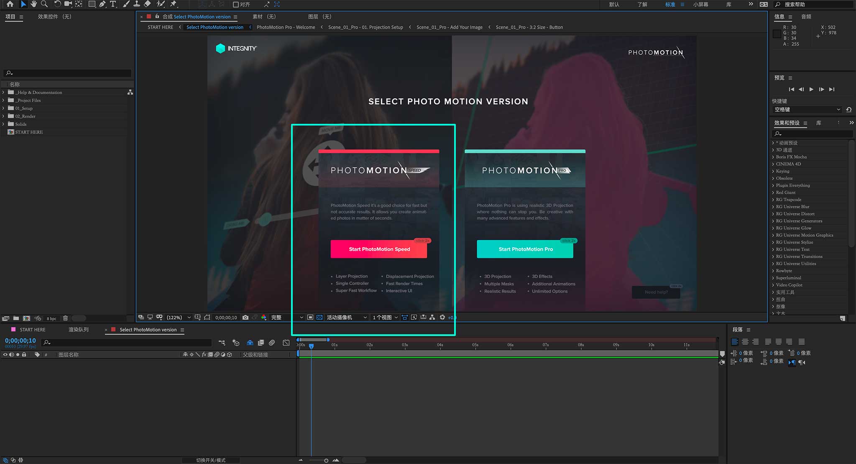Open composition mini-flowchart in timeline
856x464 pixels.
222,343
